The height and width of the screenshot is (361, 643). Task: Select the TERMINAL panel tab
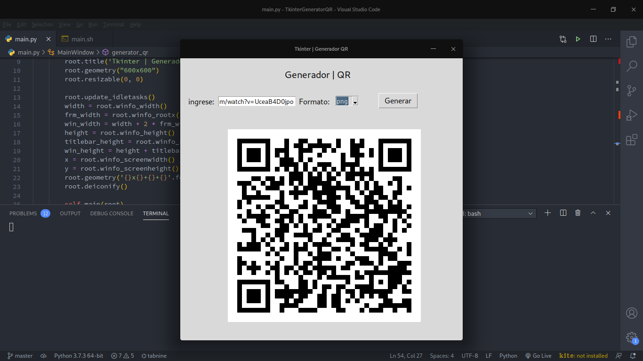click(x=156, y=213)
